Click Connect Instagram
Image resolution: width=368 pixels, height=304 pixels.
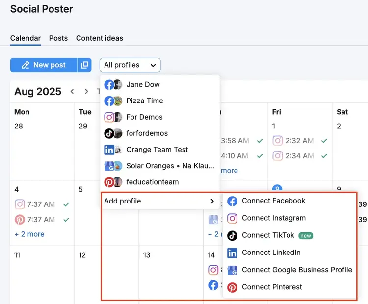[x=289, y=218]
